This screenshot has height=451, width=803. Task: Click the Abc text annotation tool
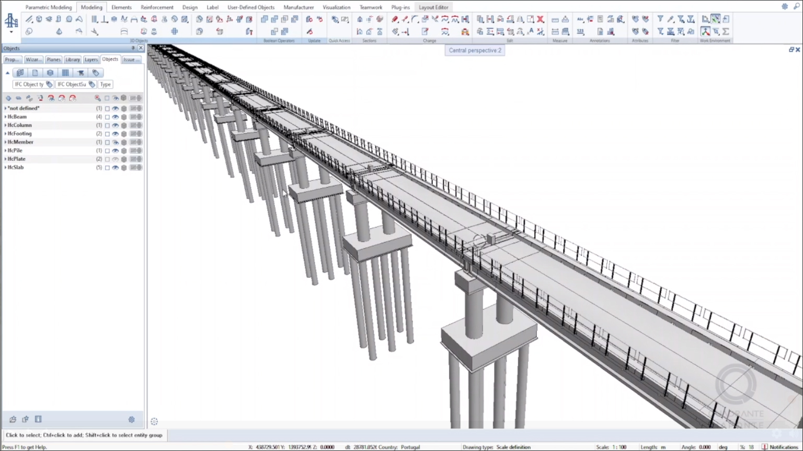[580, 19]
